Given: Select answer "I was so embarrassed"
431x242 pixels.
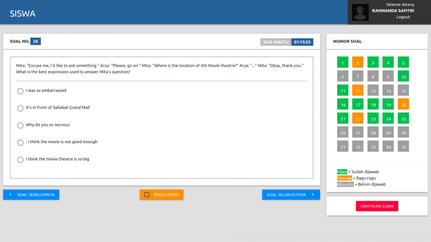Looking at the screenshot, I should tap(20, 91).
